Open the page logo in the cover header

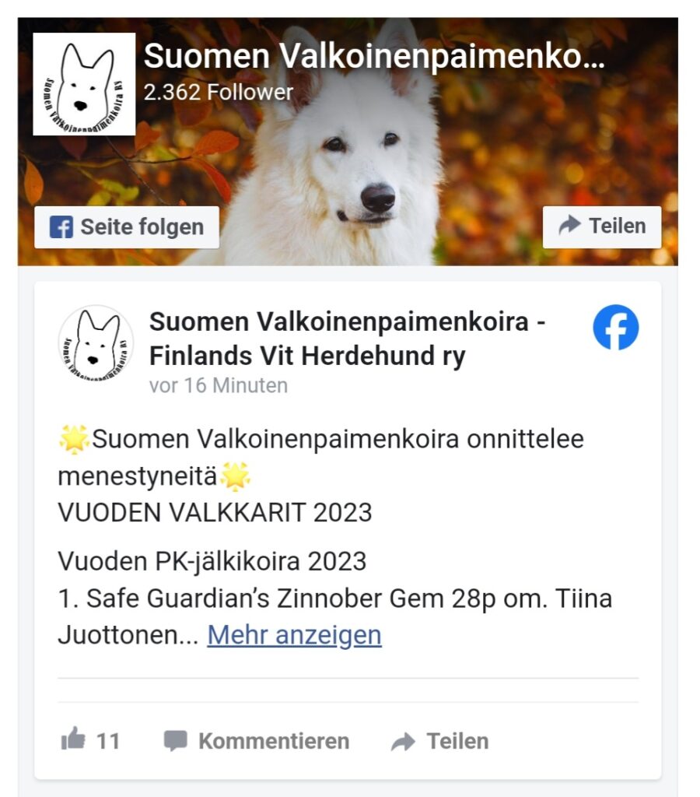click(84, 84)
